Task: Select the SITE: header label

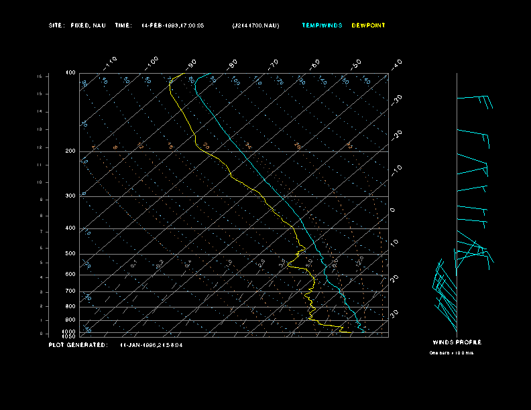Action: click(x=56, y=25)
